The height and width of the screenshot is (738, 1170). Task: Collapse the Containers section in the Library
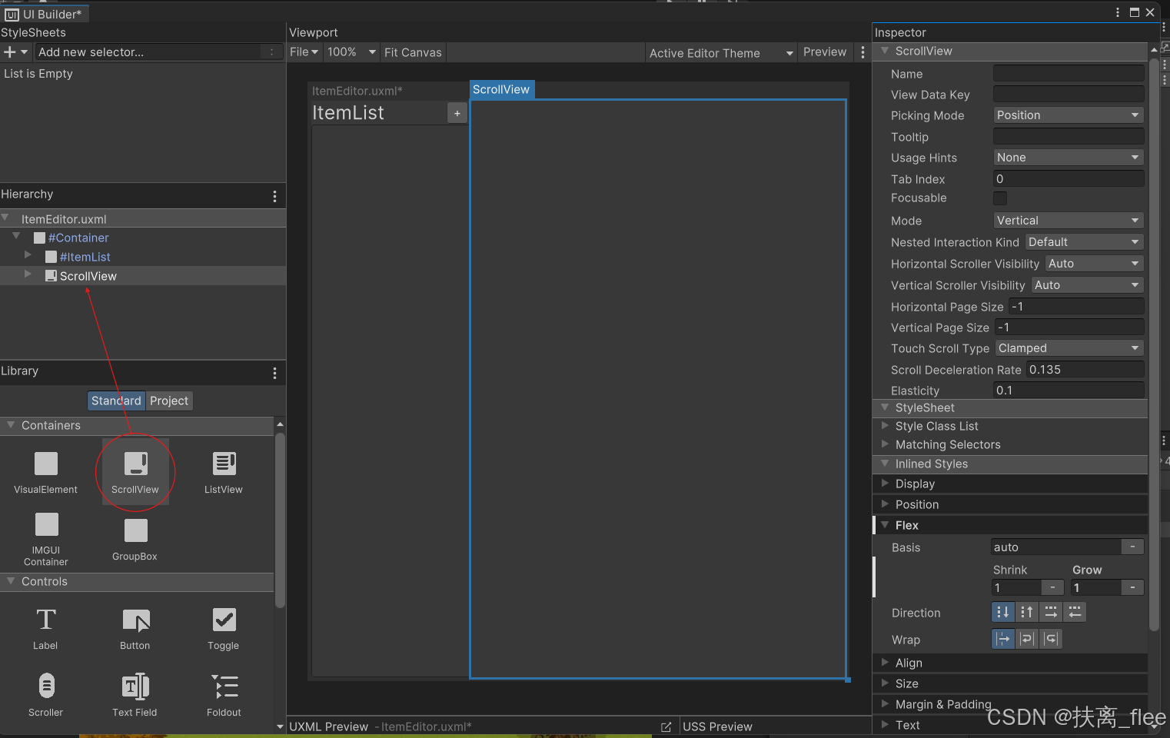click(x=11, y=425)
